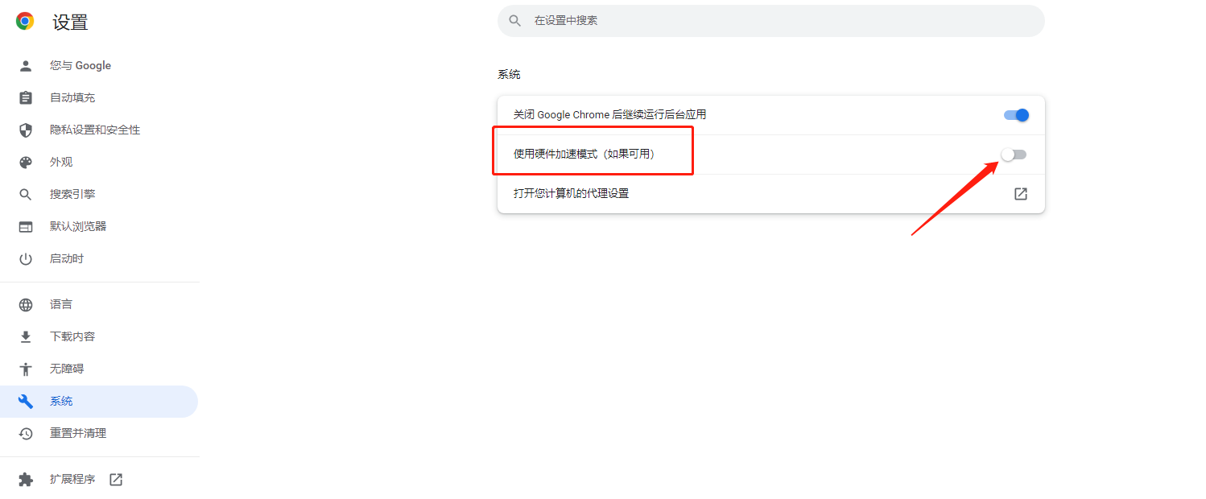Click the magnifier icon beside 搜索引擎

26,194
